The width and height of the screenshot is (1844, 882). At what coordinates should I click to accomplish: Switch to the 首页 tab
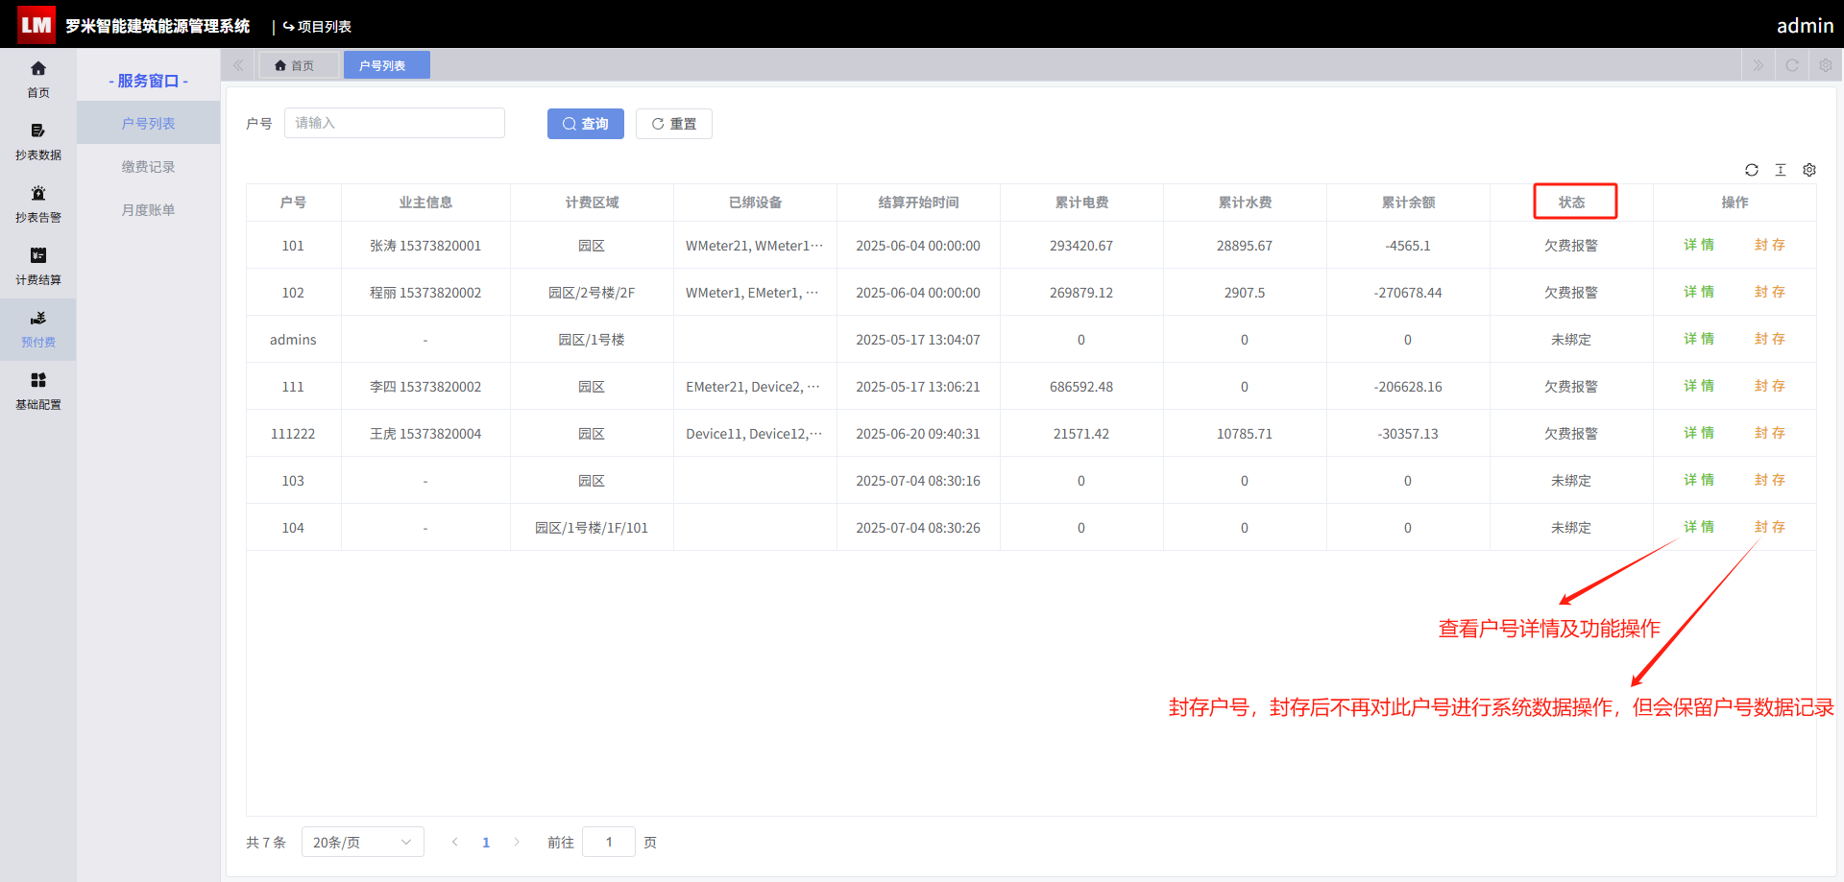pos(299,65)
